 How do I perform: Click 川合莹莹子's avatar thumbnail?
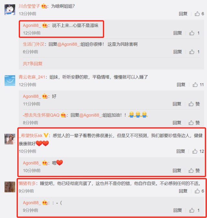click(x=10, y=10)
